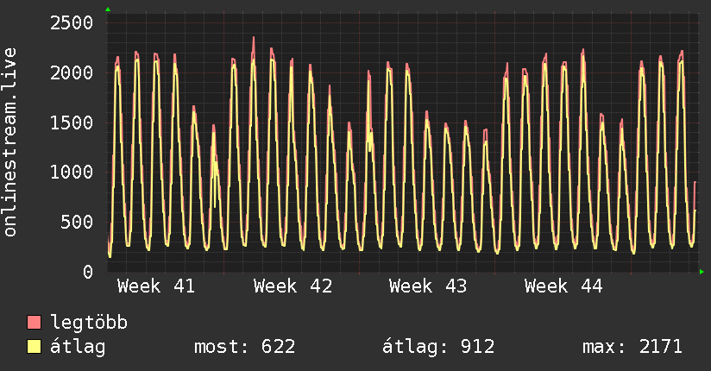This screenshot has height=371, width=711.
Task: Click the Week 42 x-axis label
Action: click(x=293, y=286)
